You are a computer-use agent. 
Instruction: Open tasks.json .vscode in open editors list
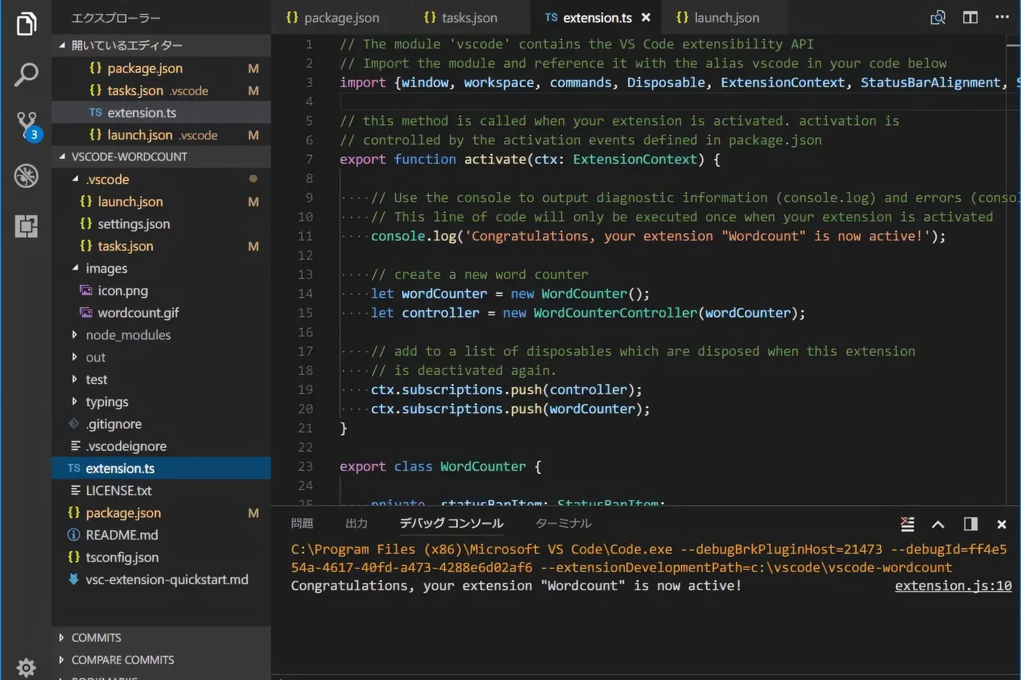click(161, 91)
